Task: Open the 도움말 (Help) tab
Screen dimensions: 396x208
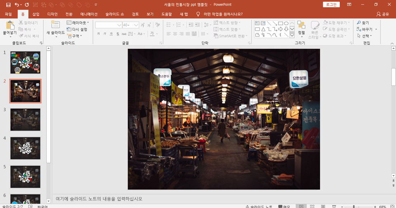Action: point(166,14)
